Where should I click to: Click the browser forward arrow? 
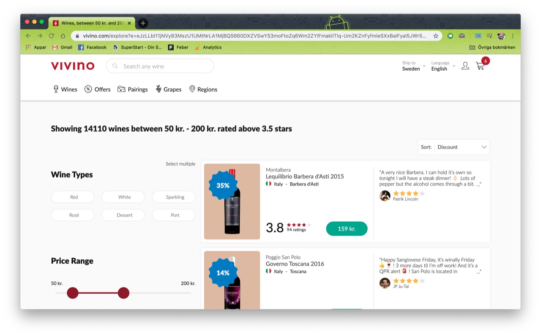pyautogui.click(x=40, y=36)
